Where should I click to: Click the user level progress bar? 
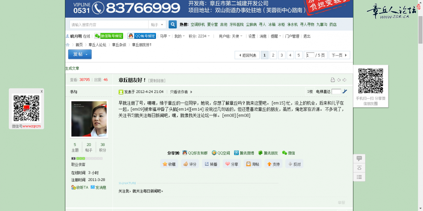[x=87, y=159]
